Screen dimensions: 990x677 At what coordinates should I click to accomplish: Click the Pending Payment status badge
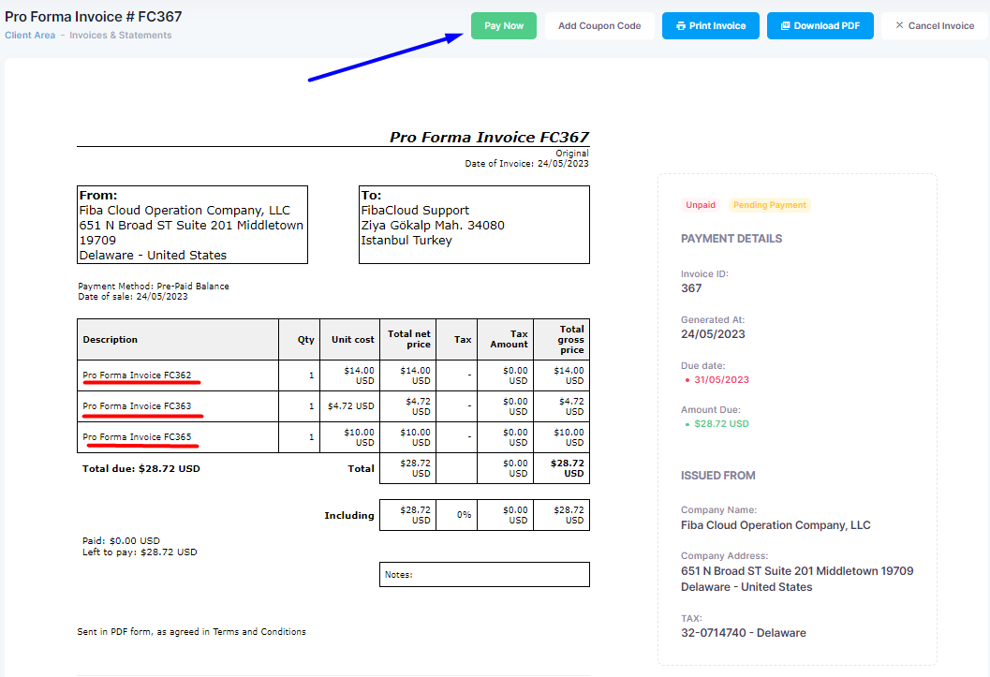pos(770,205)
